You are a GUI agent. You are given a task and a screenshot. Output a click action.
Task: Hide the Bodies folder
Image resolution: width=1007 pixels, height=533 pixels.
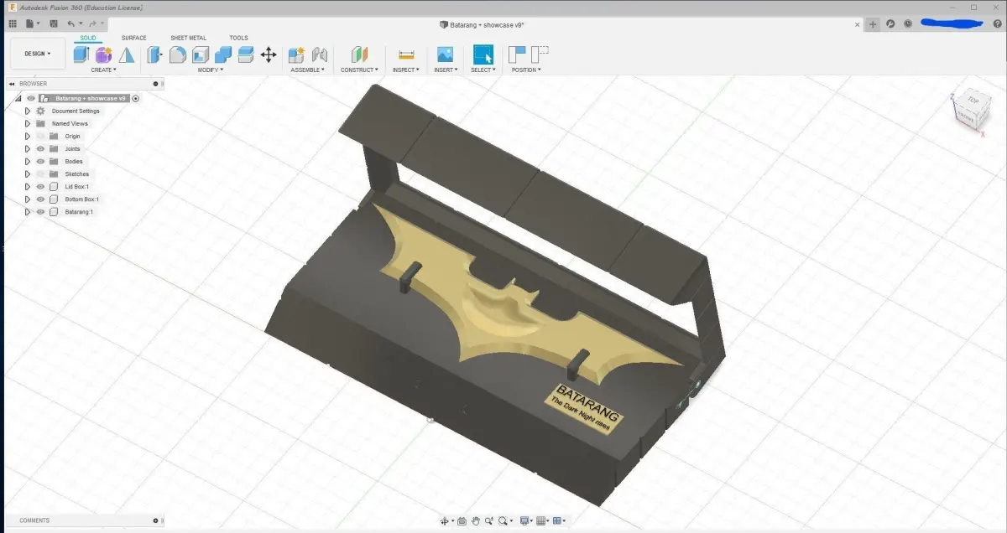click(40, 161)
